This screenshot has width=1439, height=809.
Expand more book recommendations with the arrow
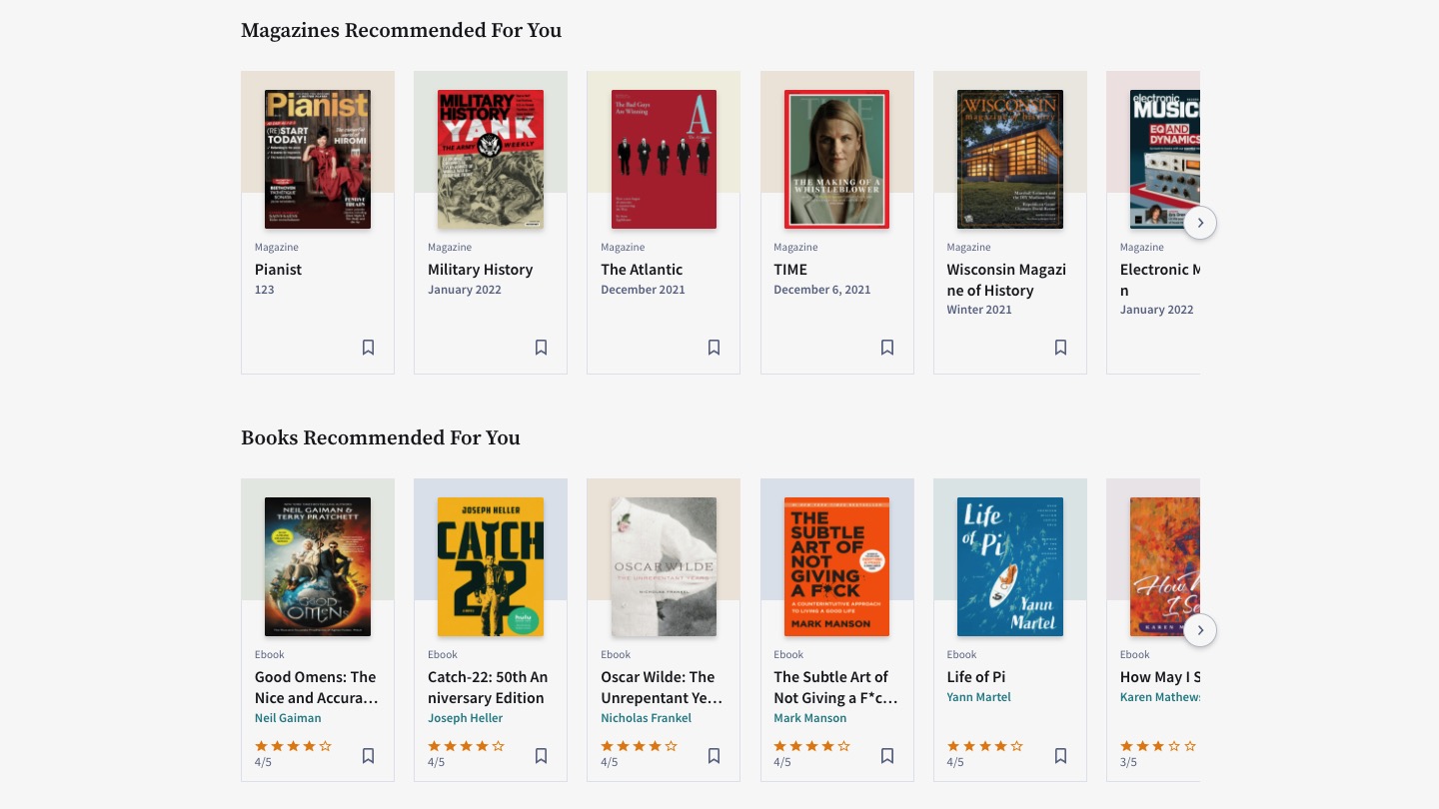pos(1200,630)
